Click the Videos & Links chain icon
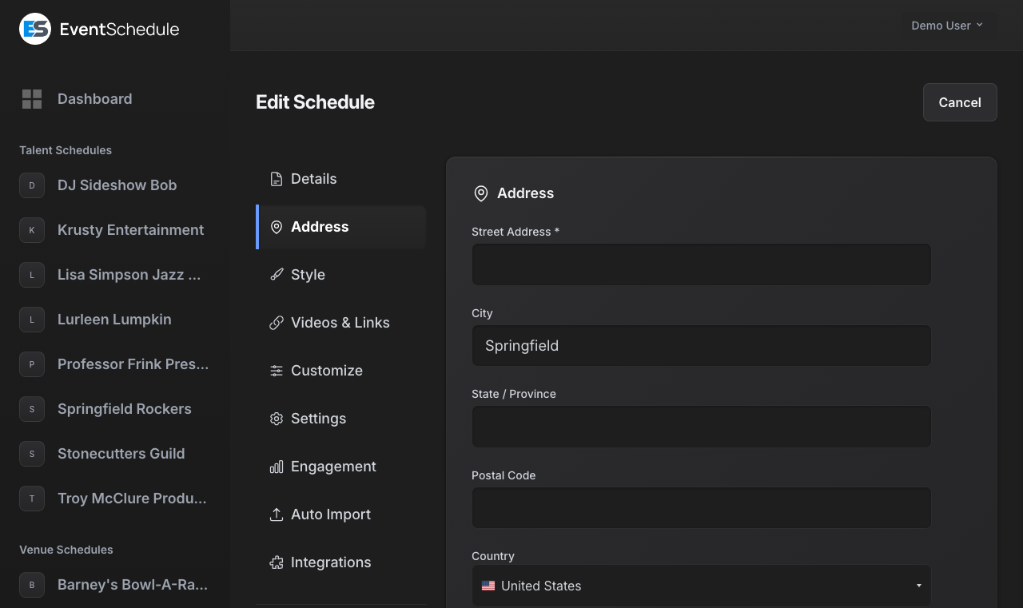Screen dimensions: 1023x608 pos(277,323)
